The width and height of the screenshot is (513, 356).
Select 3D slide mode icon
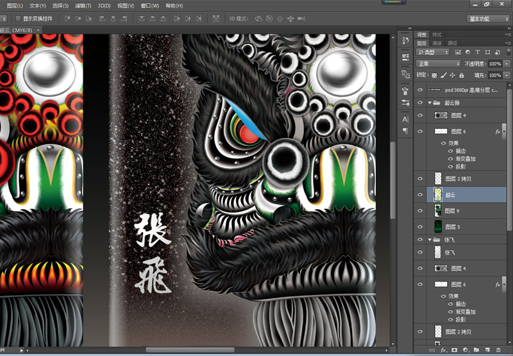click(x=290, y=19)
